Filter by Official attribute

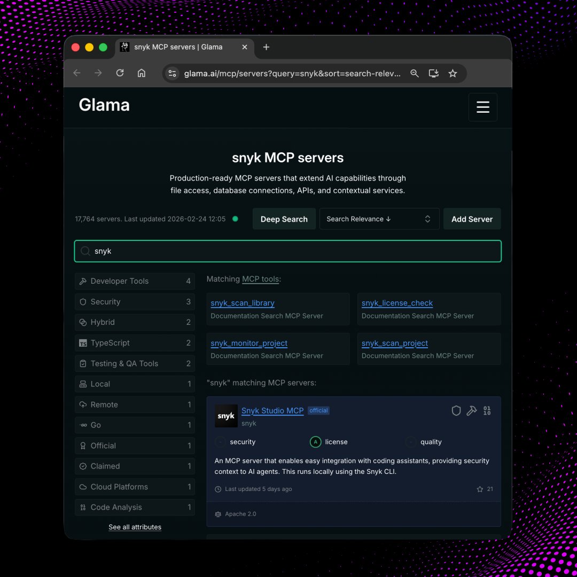[135, 446]
